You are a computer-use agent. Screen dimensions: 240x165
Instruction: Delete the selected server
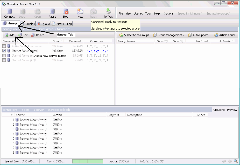click(x=38, y=35)
